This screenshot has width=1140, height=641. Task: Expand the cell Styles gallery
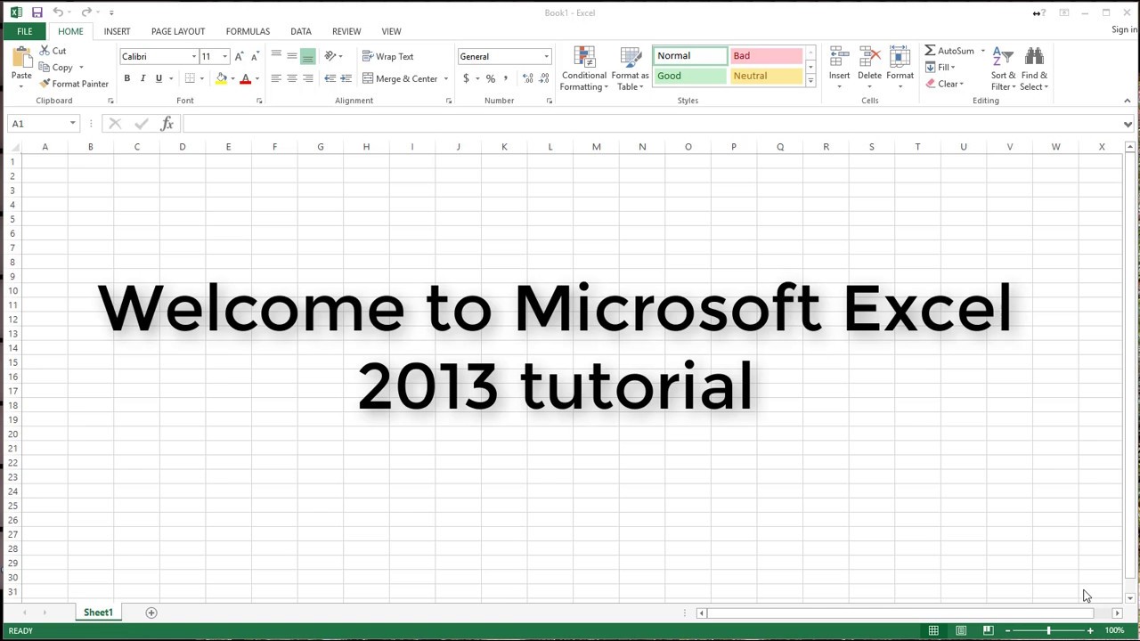point(810,81)
